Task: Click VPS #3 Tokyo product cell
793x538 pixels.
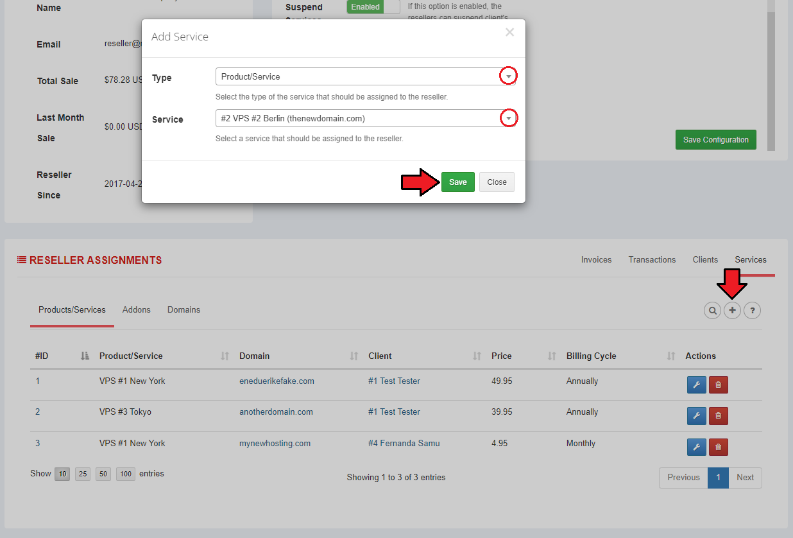Action: [x=125, y=412]
